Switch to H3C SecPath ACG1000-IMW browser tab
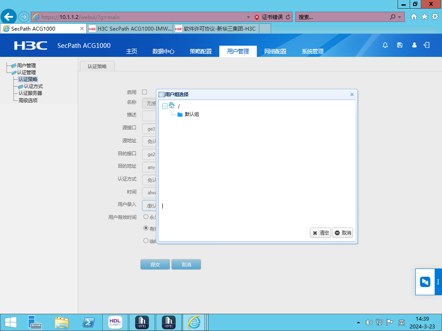 coord(130,29)
